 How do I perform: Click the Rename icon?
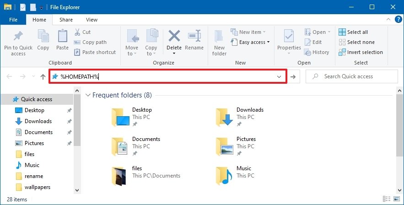194,36
